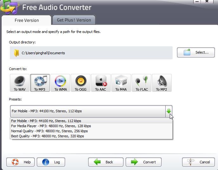Open the Get Plus! Version tab
The width and height of the screenshot is (218, 170).
point(74,20)
